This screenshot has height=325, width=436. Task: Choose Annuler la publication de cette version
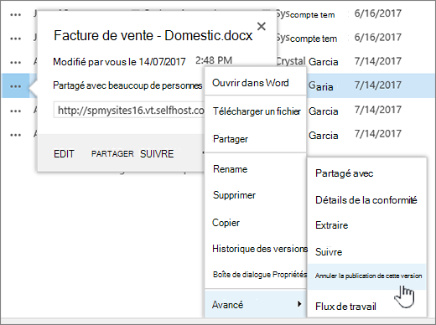(366, 276)
